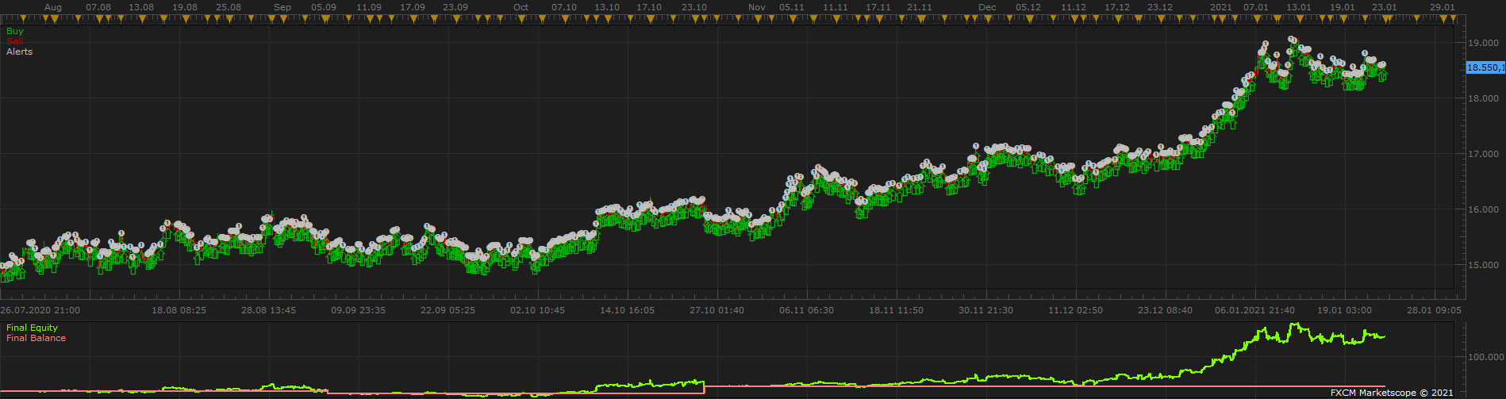1506x399 pixels.
Task: Click the 23.10 date ruler label
Action: [x=694, y=7]
